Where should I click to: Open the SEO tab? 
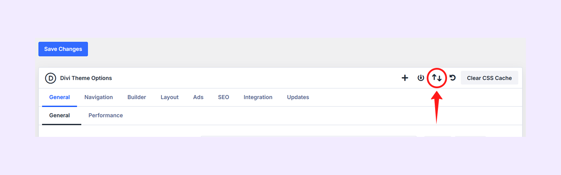(x=223, y=97)
